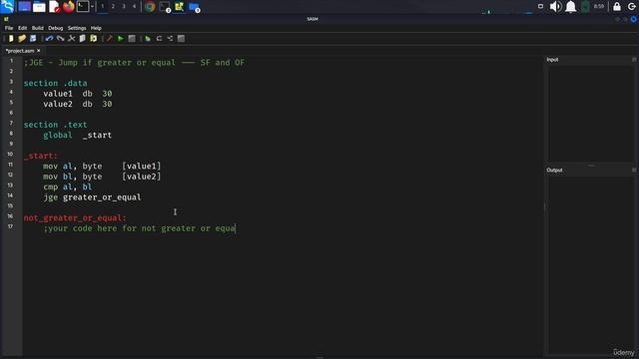Click the ';JGE - Jump if greater' comment
Screen dimensions: 639x359
134,62
